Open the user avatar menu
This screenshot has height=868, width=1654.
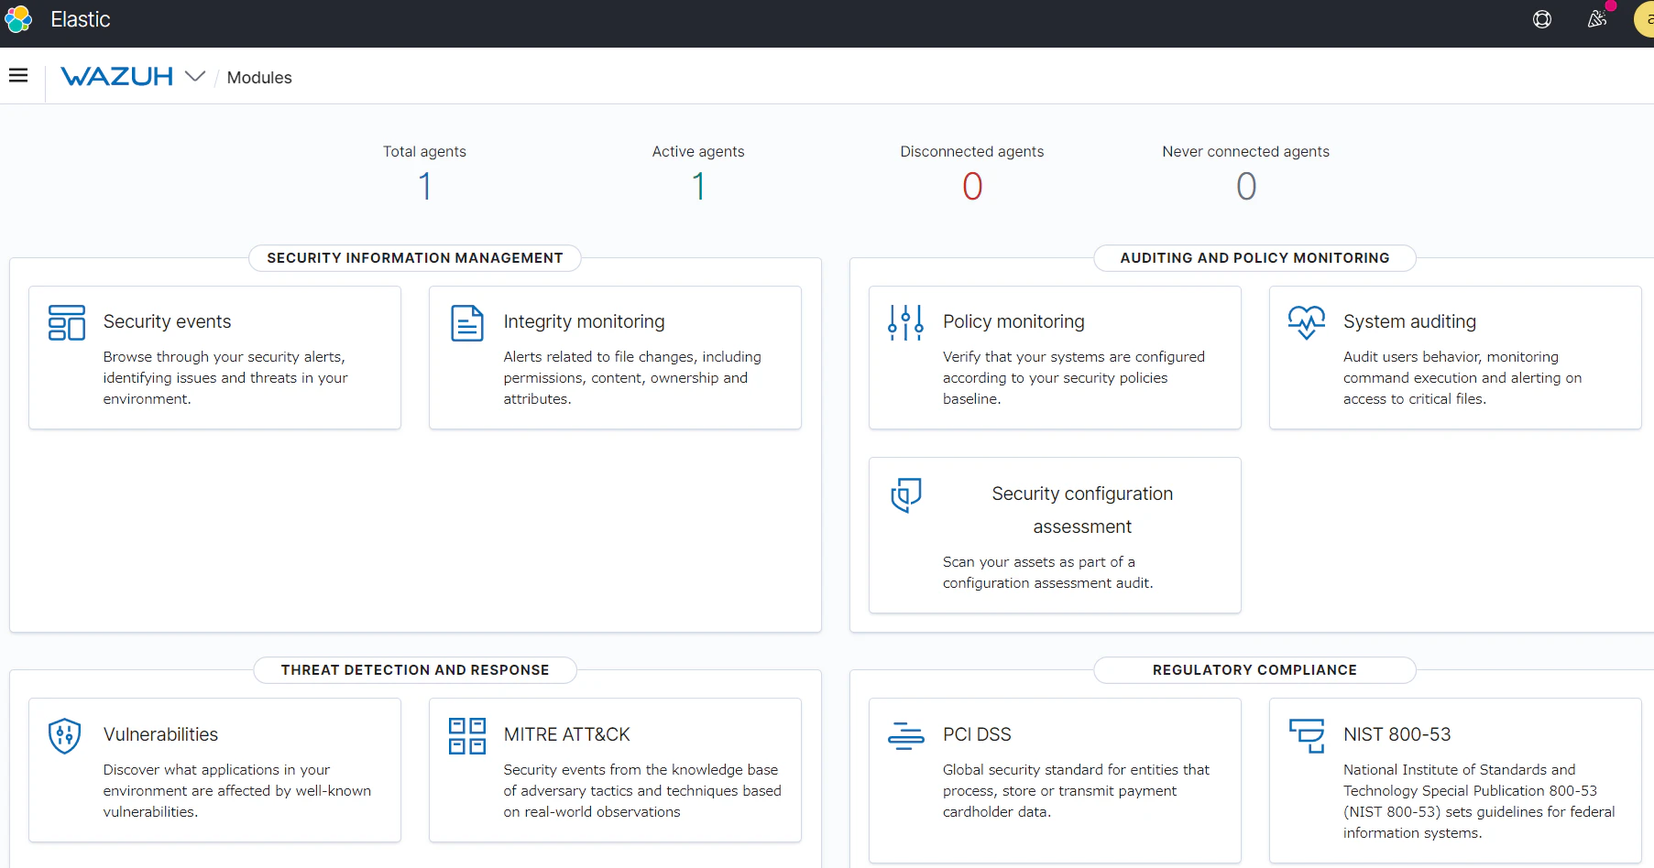pyautogui.click(x=1645, y=19)
